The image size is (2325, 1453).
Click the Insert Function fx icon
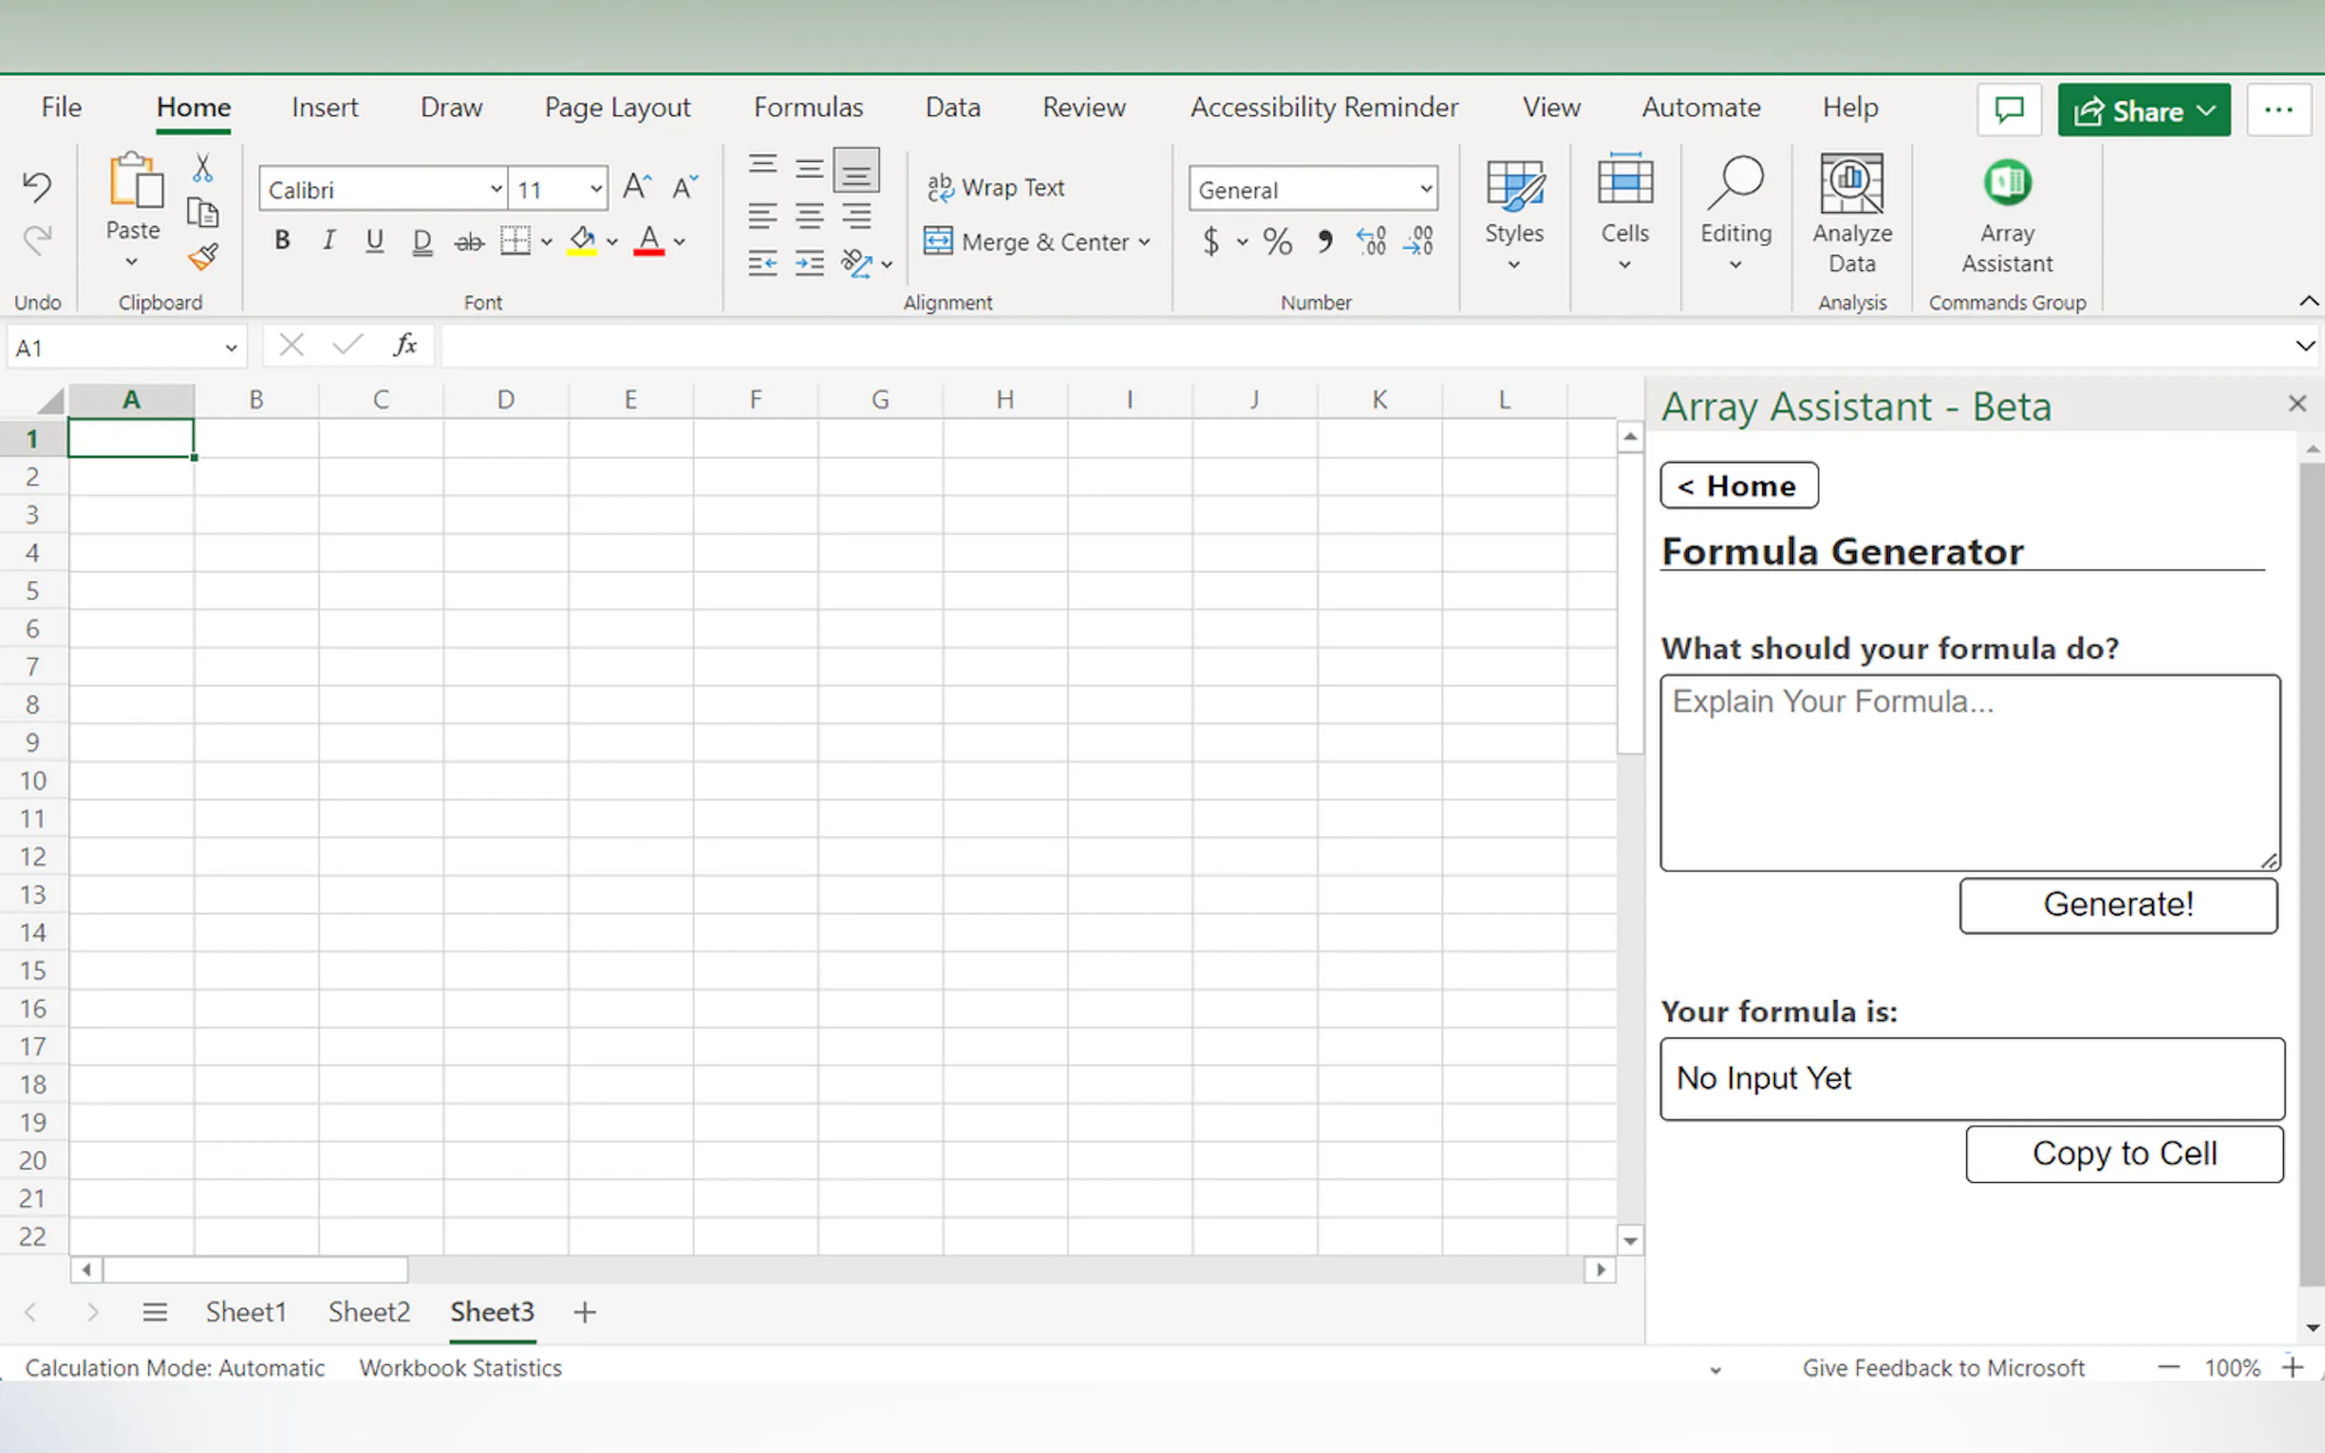point(405,345)
